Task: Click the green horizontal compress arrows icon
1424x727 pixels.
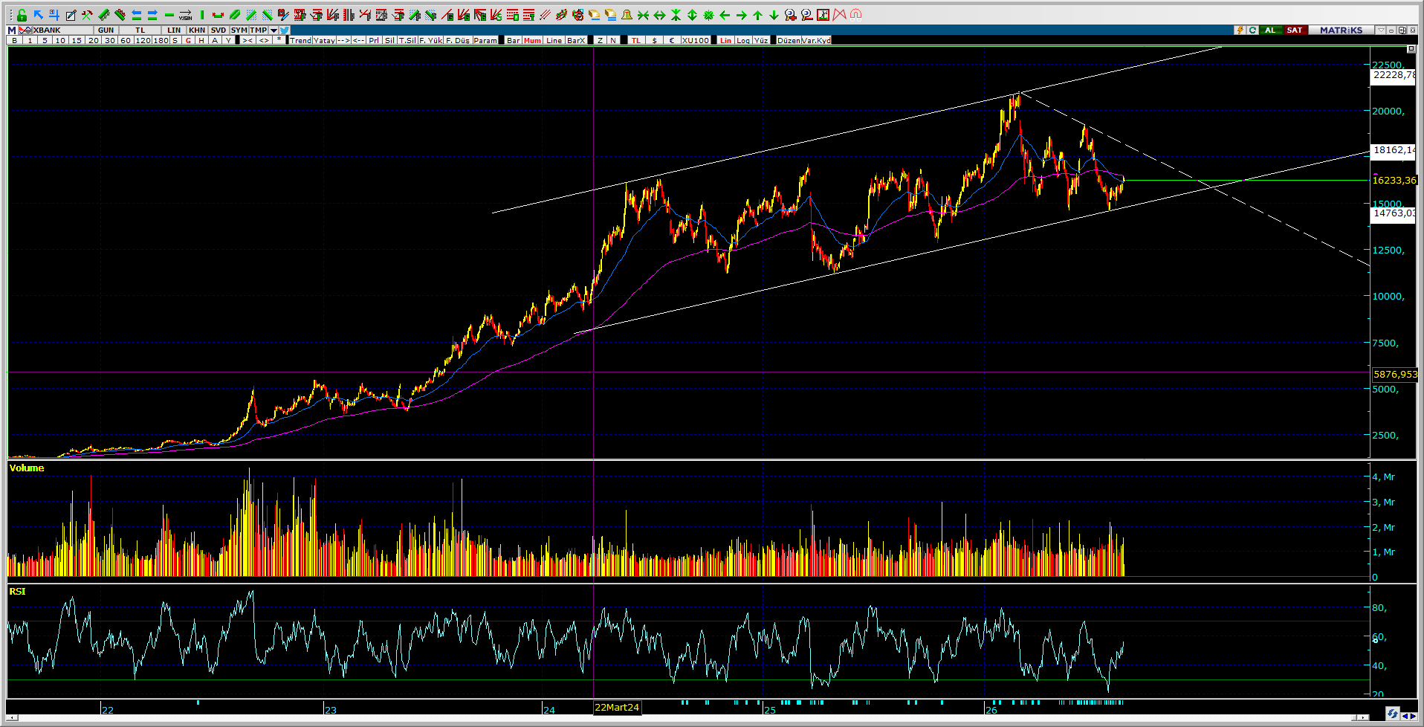Action: [x=643, y=15]
